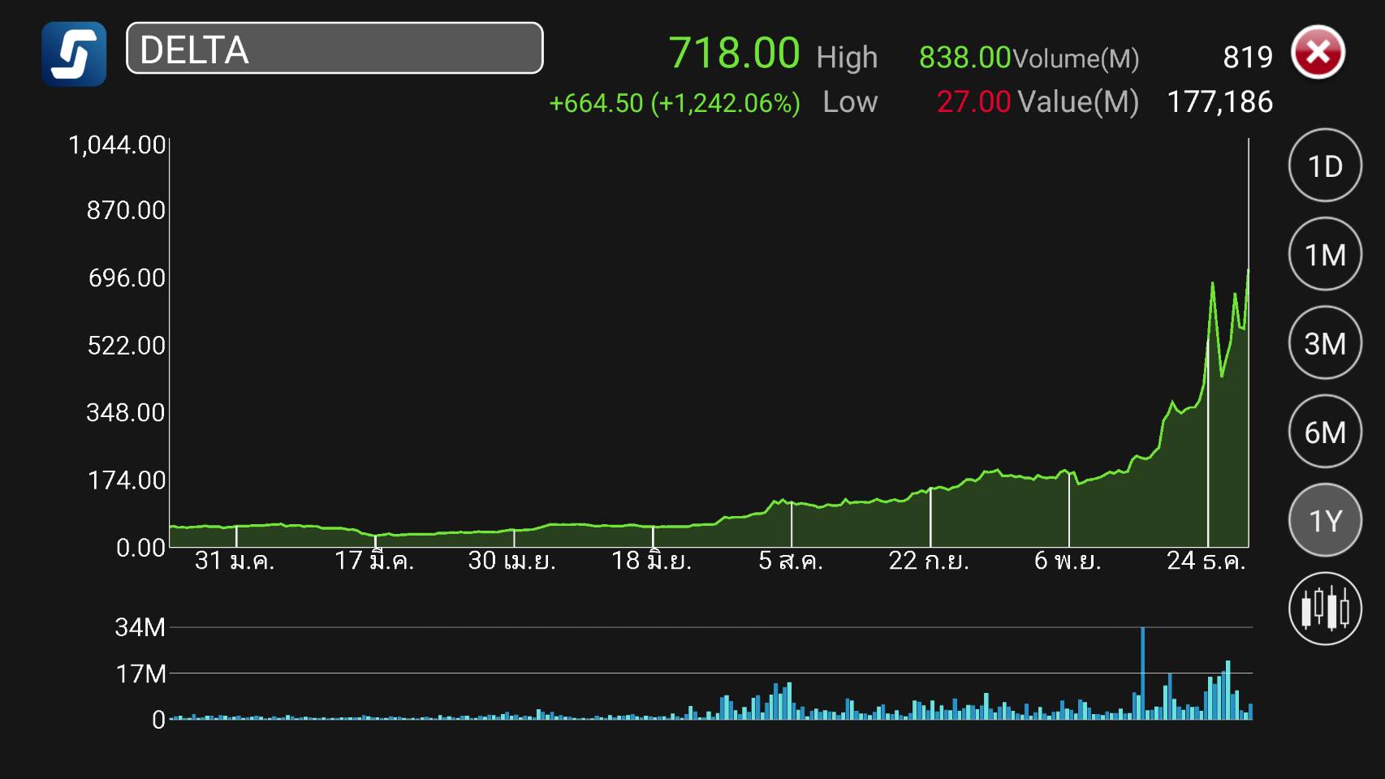The height and width of the screenshot is (779, 1385).
Task: Tap the 1,044.00 price axis label
Action: [117, 145]
